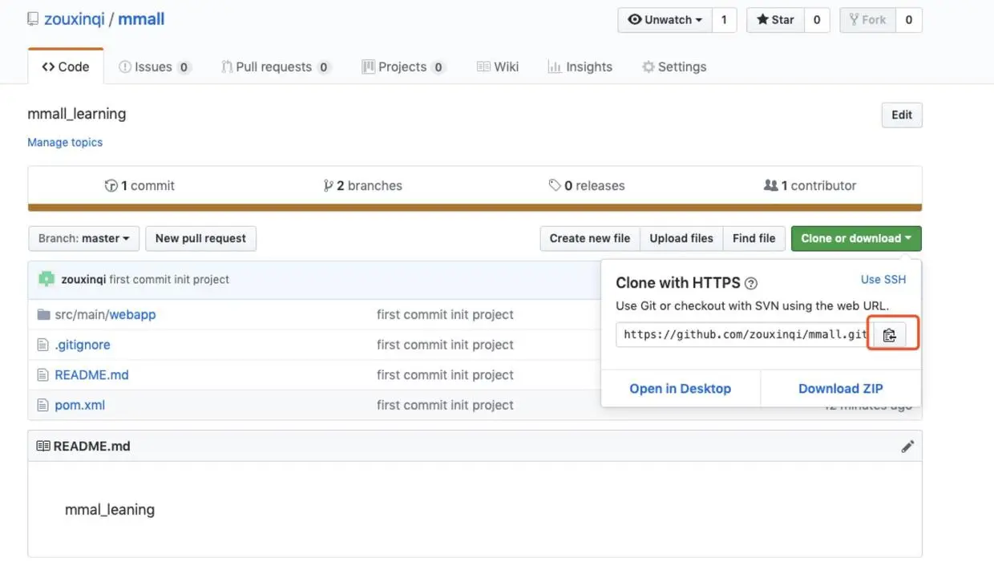Click the contributors people icon

(x=770, y=186)
